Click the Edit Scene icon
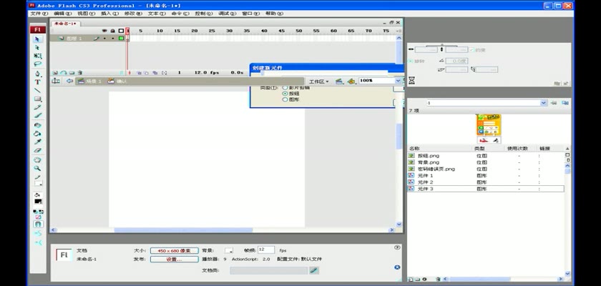The height and width of the screenshot is (286, 601). (x=339, y=82)
